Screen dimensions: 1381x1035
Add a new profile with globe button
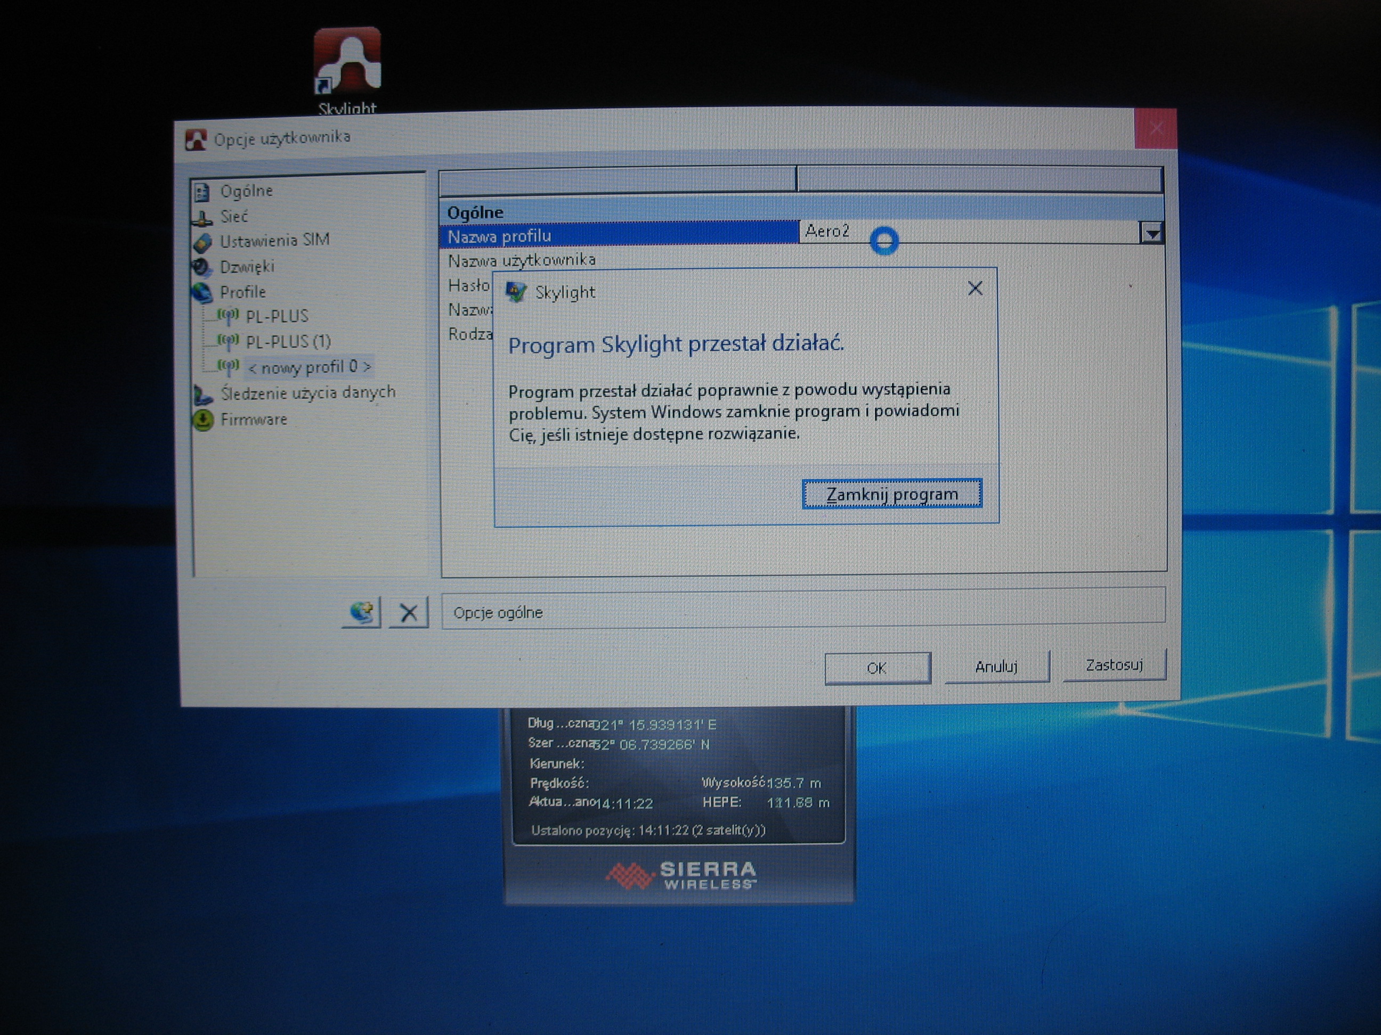[x=361, y=612]
